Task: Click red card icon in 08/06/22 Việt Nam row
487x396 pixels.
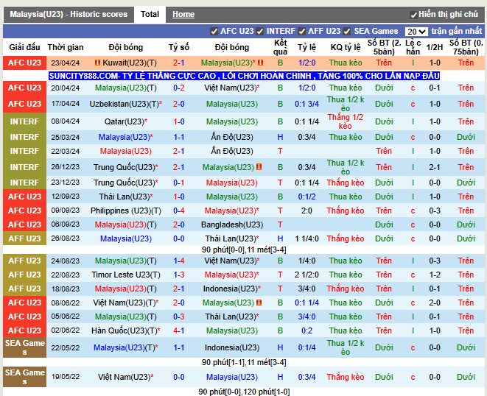Action: [x=259, y=303]
